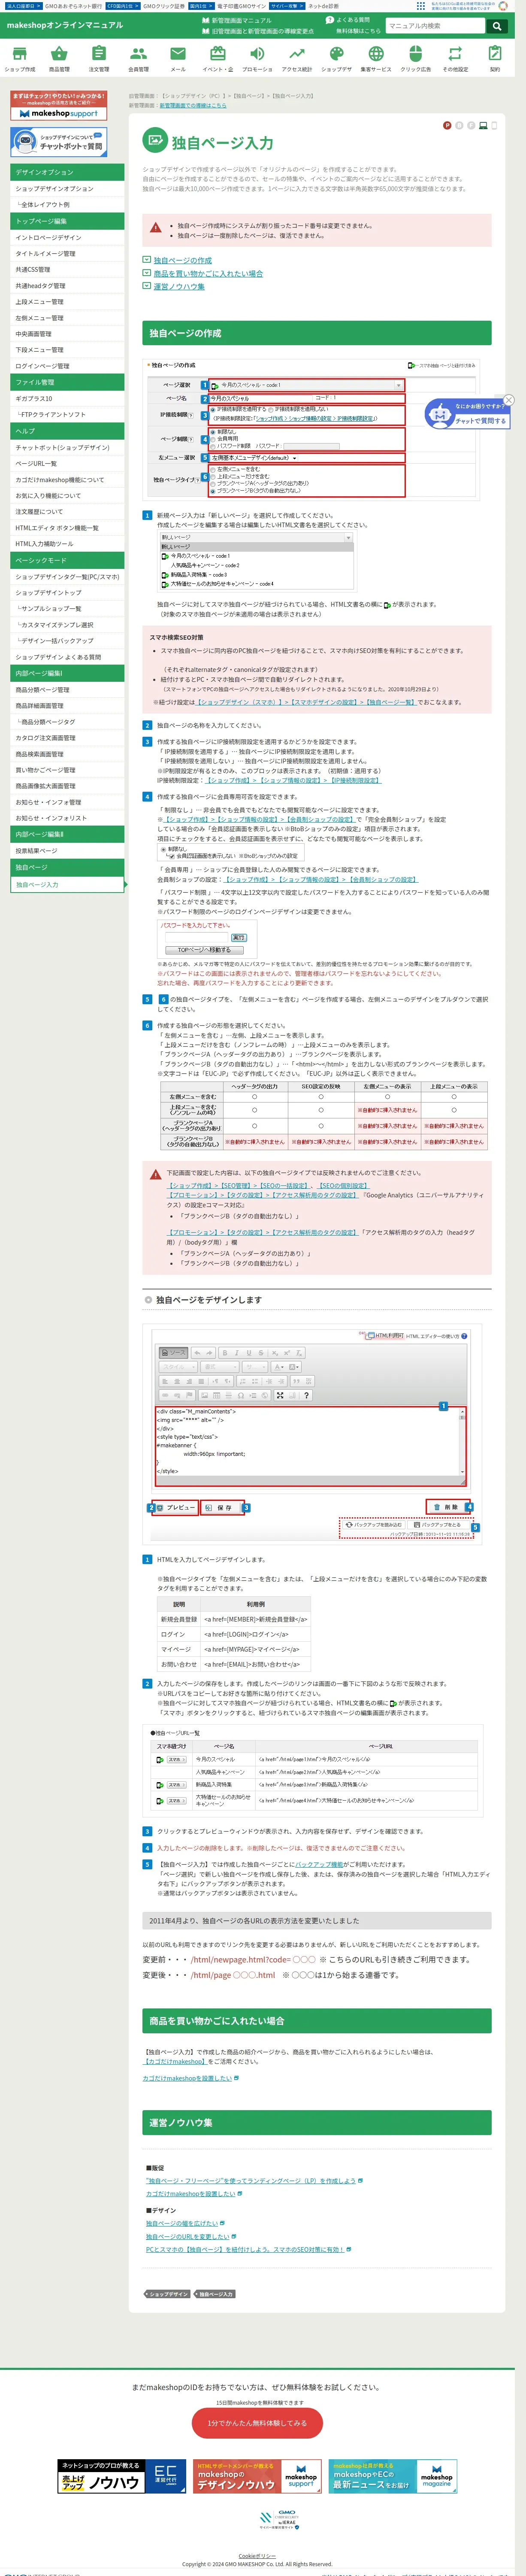This screenshot has height=2576, width=526.
Task: Click チャットボットで質問 sidebar banner
Action: pyautogui.click(x=59, y=142)
